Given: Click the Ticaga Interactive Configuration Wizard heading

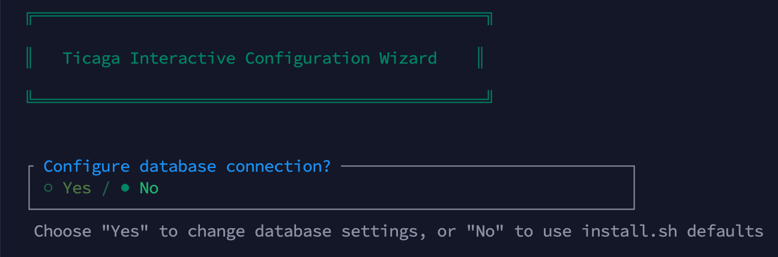Looking at the screenshot, I should coord(250,58).
